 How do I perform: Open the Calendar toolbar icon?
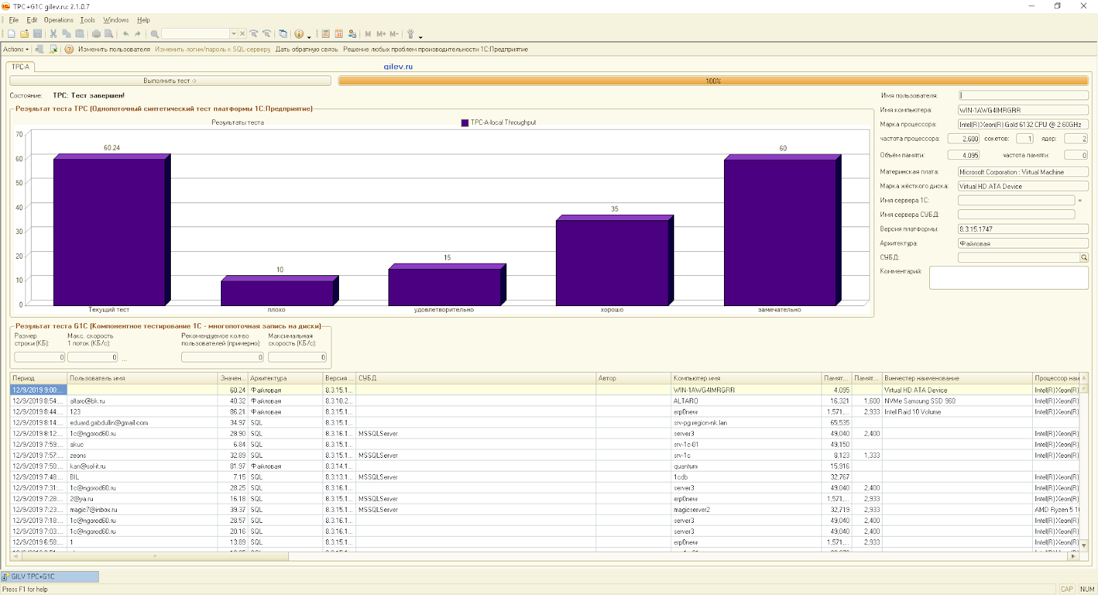point(339,34)
